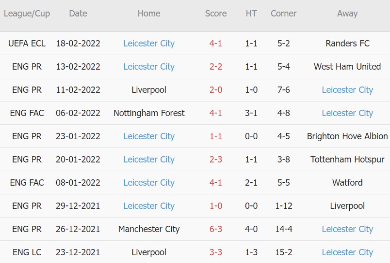Click the Leicester City link in the Randers FC row
Image resolution: width=390 pixels, height=263 pixels.
(x=149, y=44)
